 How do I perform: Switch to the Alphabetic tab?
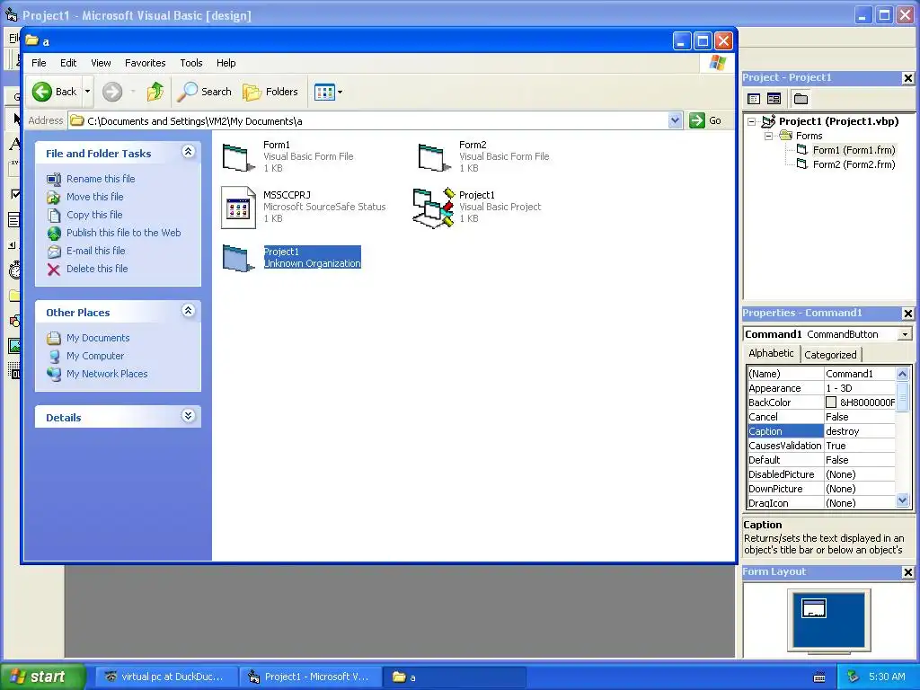click(770, 353)
